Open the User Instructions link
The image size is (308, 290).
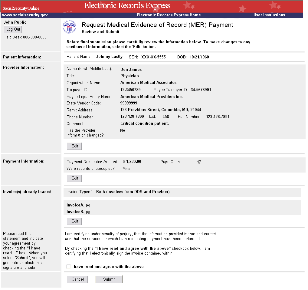tap(269, 15)
